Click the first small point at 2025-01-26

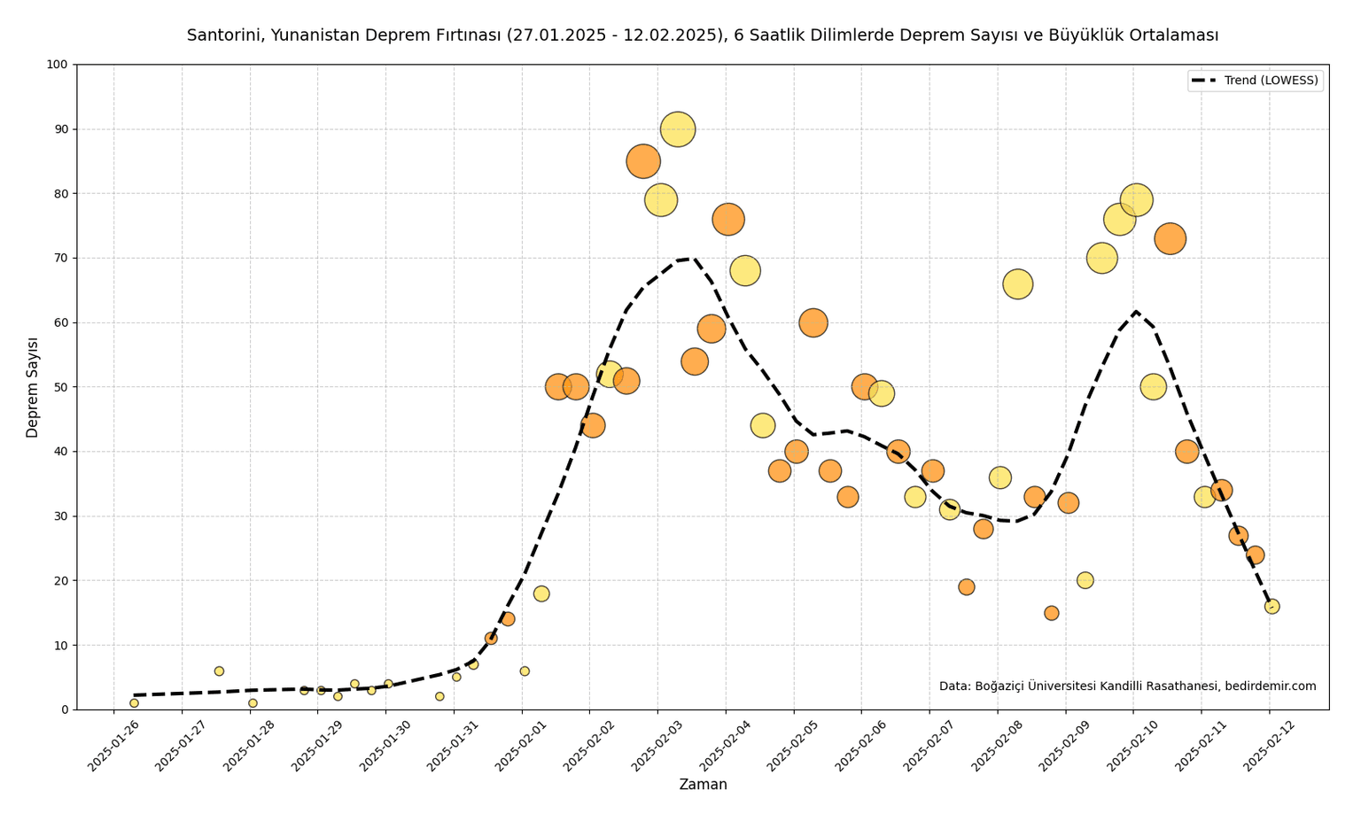(134, 703)
